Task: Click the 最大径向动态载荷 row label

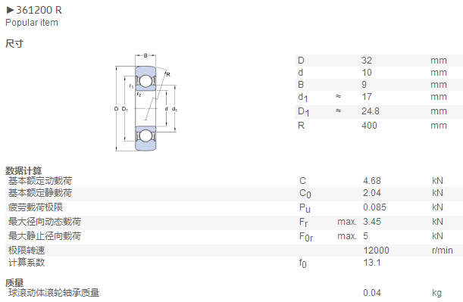Action: (45, 222)
